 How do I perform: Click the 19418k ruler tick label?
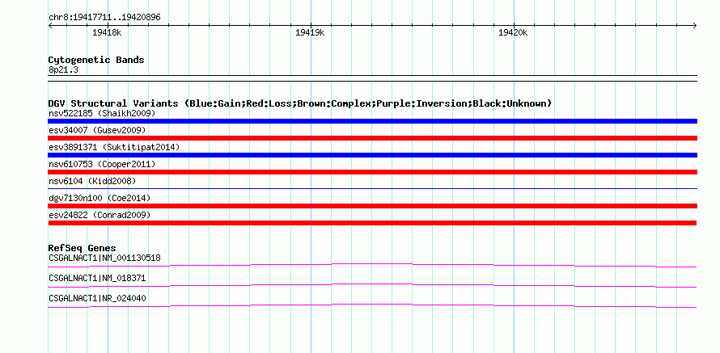pyautogui.click(x=107, y=32)
